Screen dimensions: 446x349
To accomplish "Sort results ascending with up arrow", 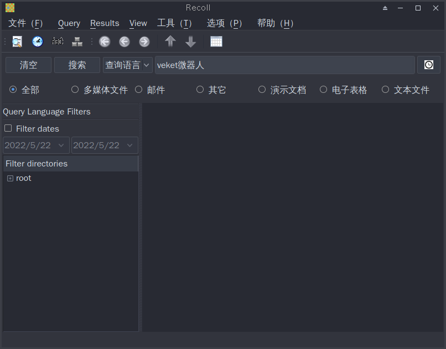I will (170, 41).
